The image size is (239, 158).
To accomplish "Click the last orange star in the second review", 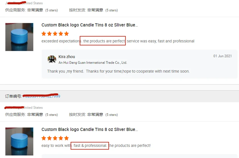I will (66, 138).
